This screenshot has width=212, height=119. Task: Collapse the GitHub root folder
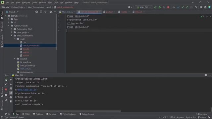tap(6, 16)
